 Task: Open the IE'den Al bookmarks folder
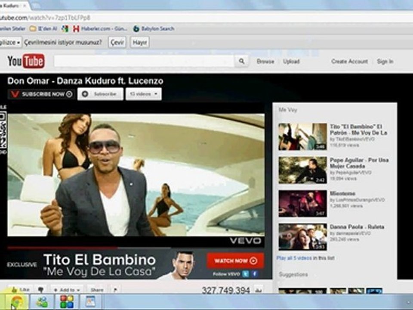point(43,28)
